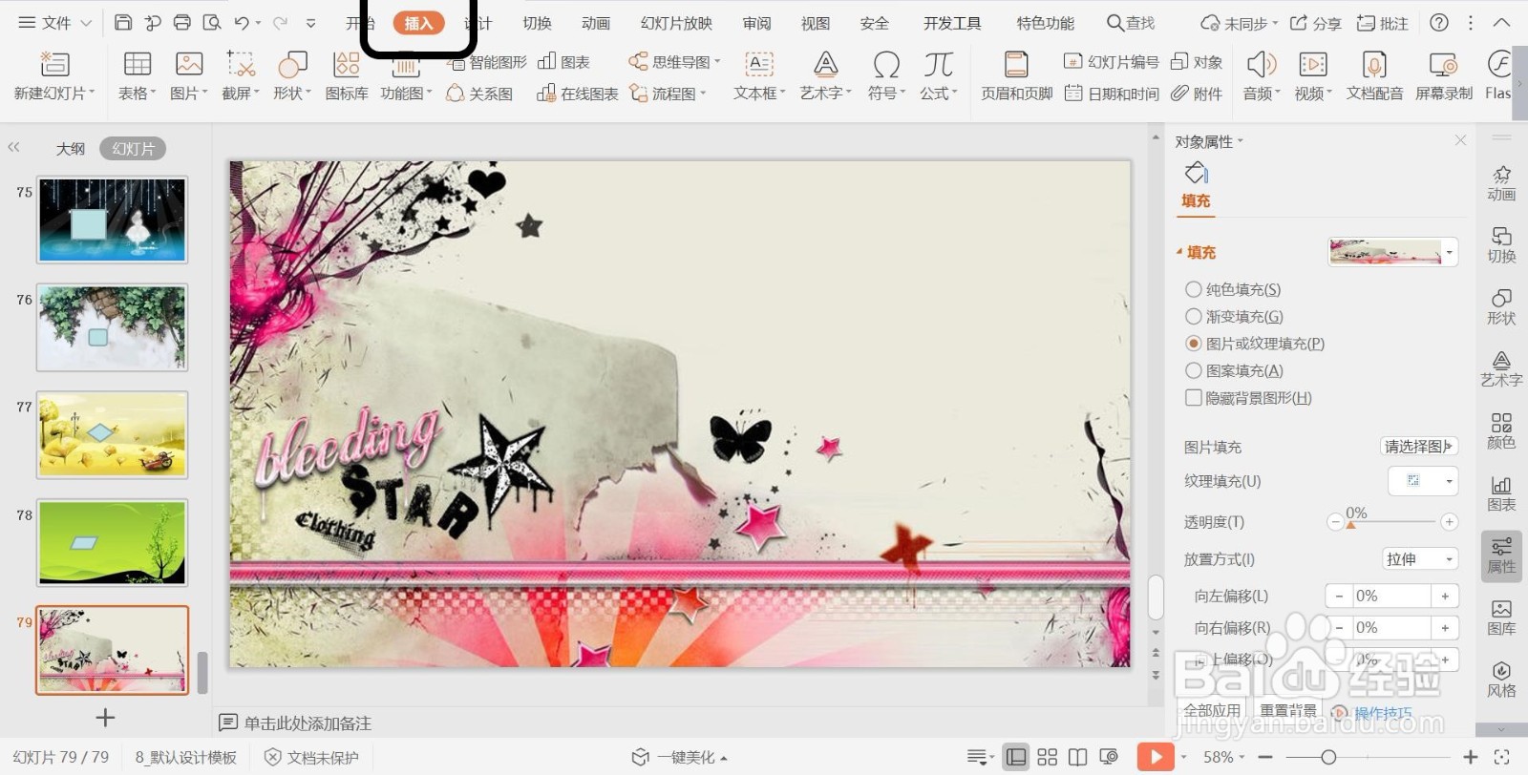
Task: Click the 透明度 transparency slider
Action: pos(1391,522)
